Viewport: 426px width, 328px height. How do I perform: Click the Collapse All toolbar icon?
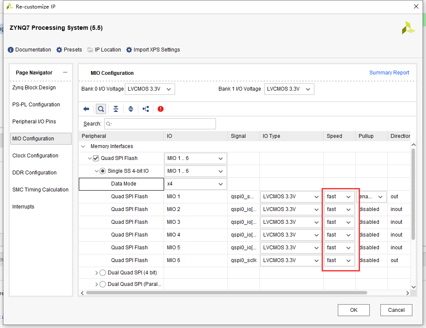click(x=116, y=109)
